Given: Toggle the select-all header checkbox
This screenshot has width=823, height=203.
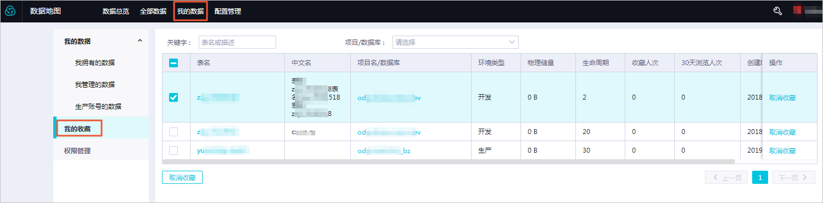Looking at the screenshot, I should click(173, 63).
